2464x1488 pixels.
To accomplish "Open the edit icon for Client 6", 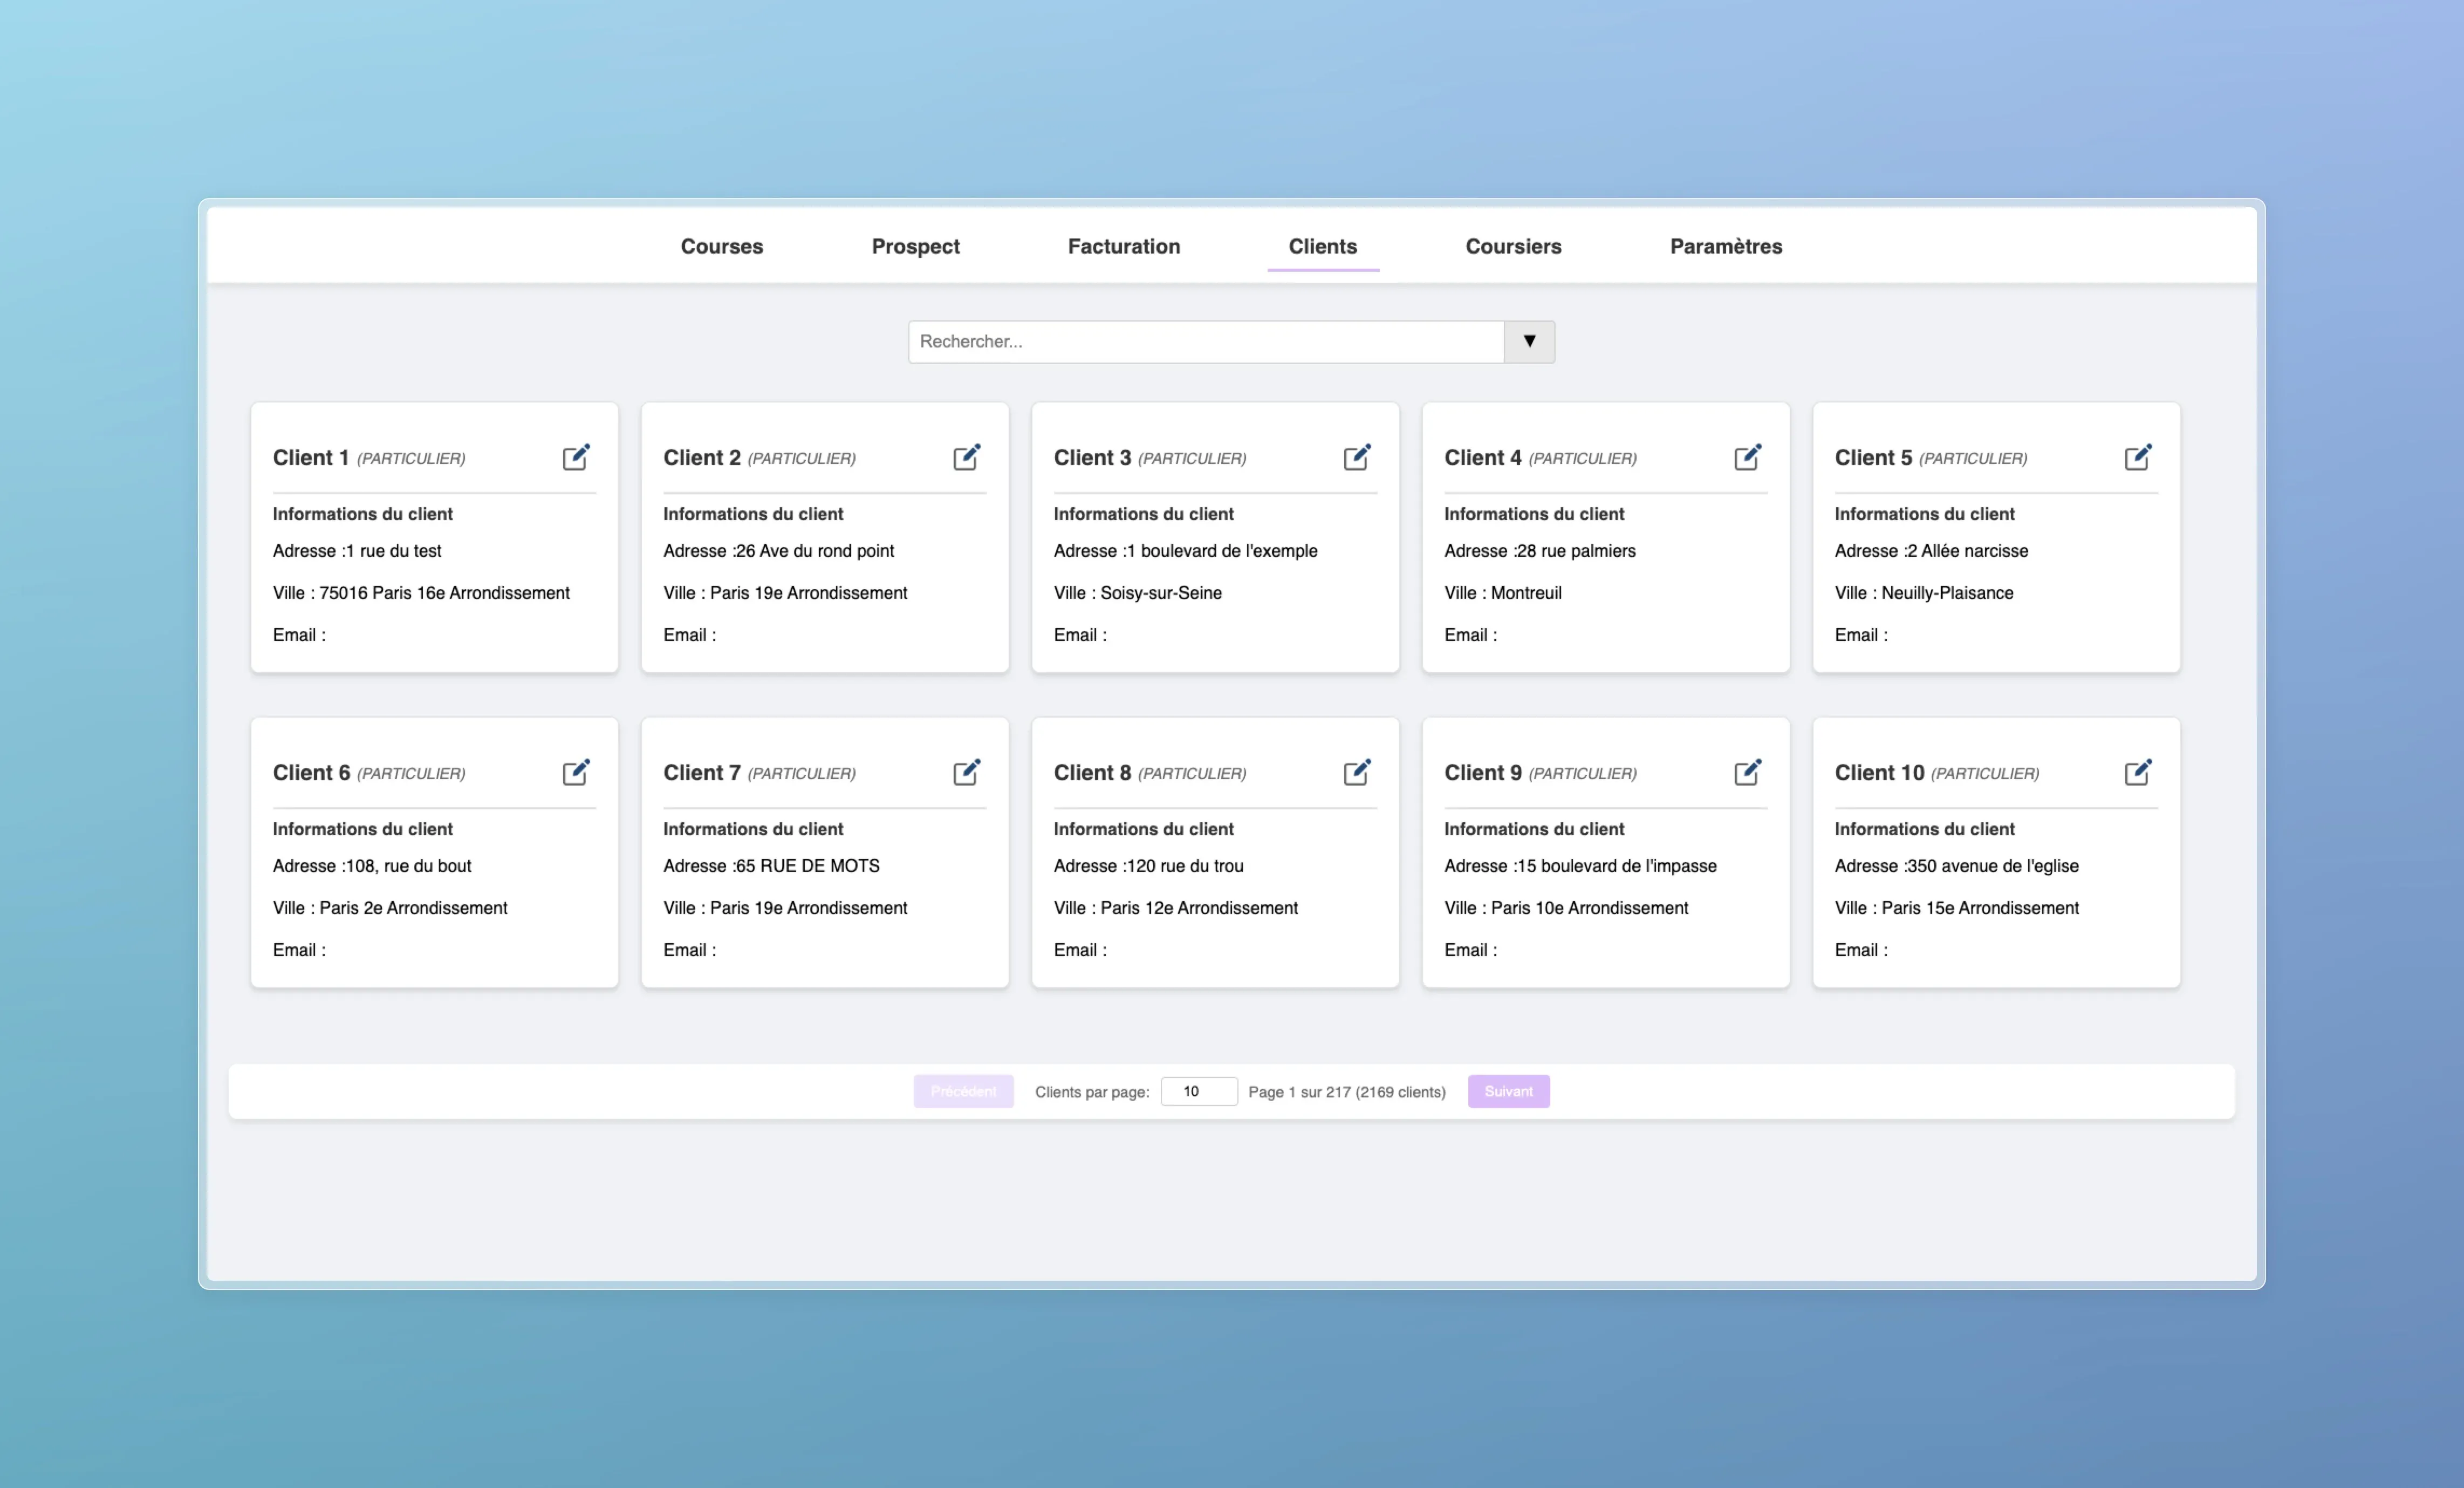I will click(576, 772).
